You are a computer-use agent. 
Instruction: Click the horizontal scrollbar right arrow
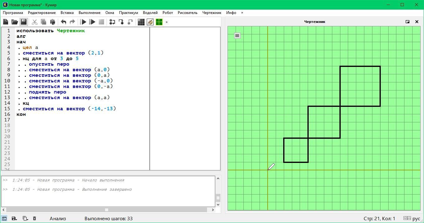point(213,210)
